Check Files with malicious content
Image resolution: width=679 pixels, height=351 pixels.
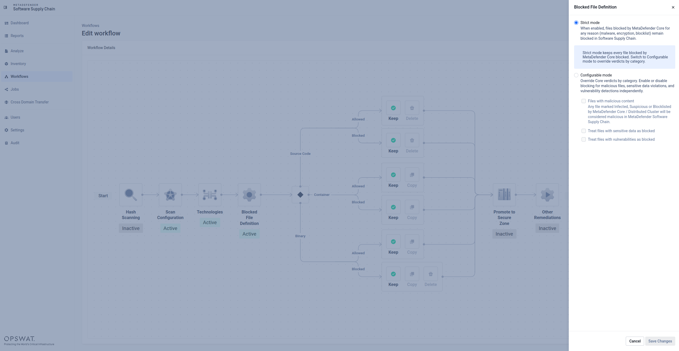coord(584,101)
